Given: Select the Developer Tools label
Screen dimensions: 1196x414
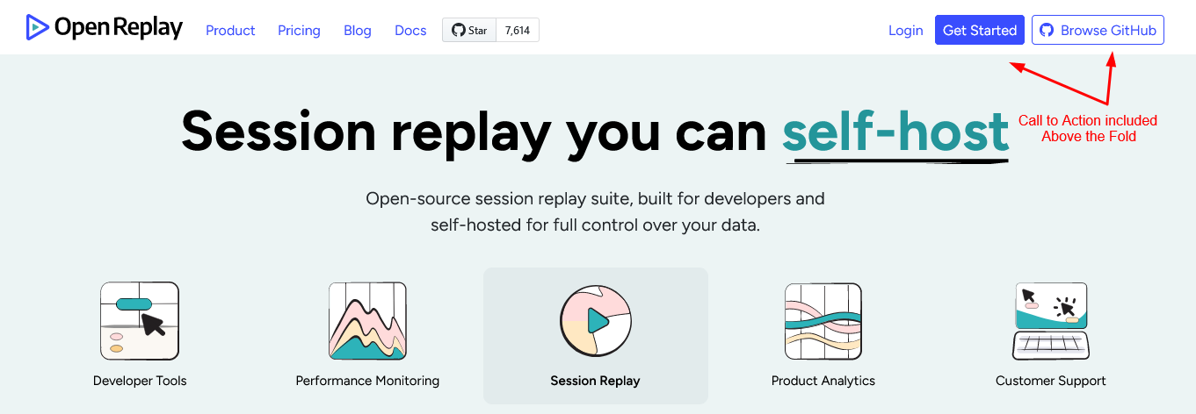Looking at the screenshot, I should [x=140, y=381].
